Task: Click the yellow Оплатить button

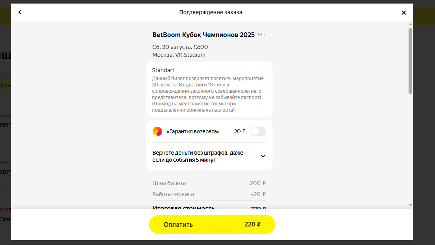Action: (212, 224)
